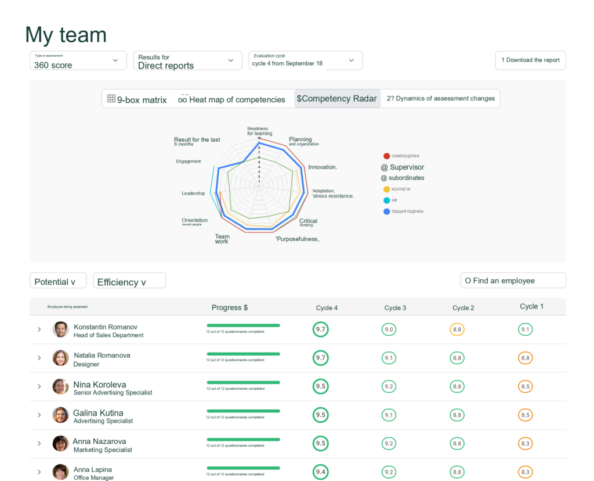Open the Type of assessment dropdown
The height and width of the screenshot is (481, 594).
(78, 60)
